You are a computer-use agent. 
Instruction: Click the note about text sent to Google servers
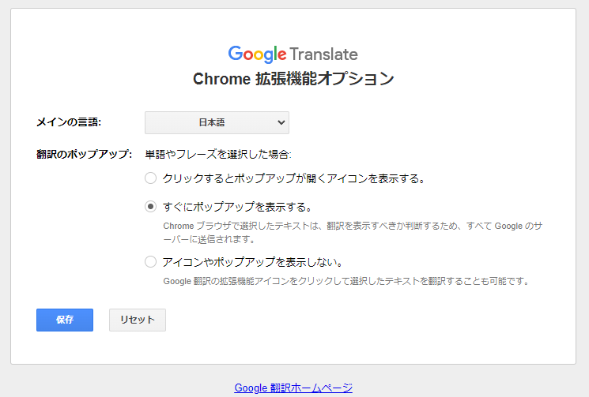point(353,232)
